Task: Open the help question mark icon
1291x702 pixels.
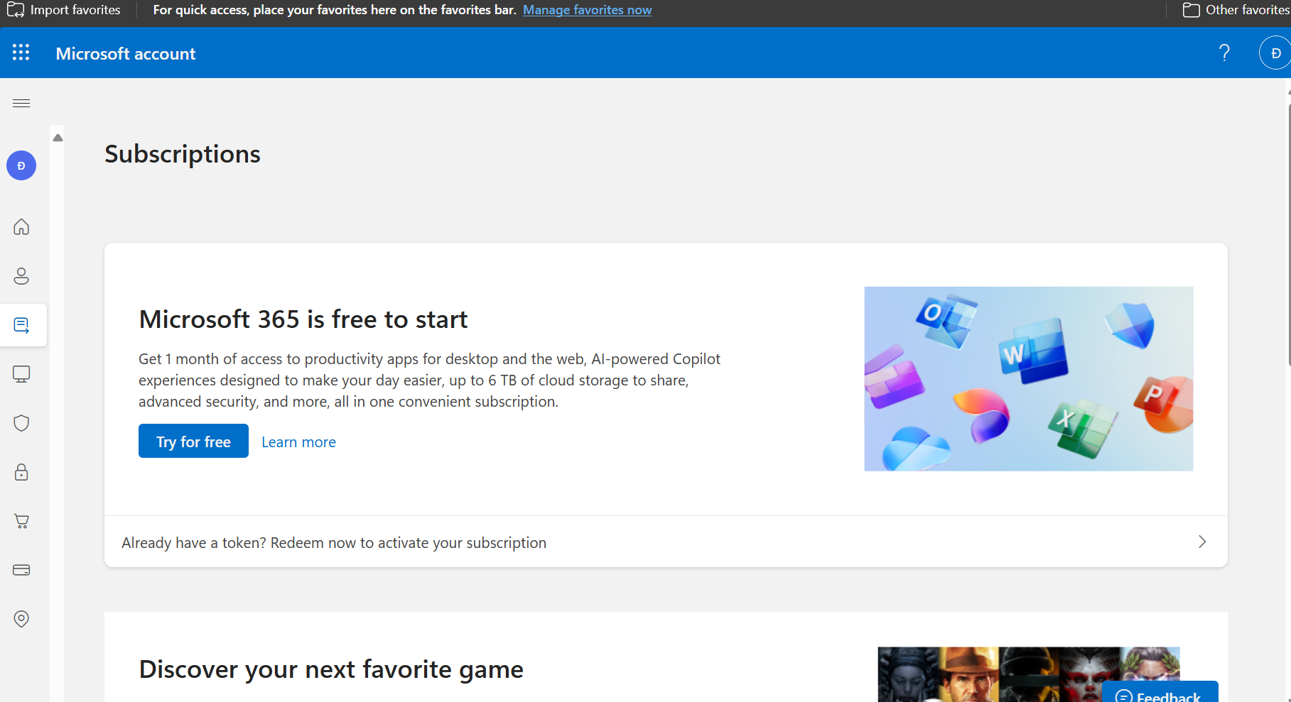Action: tap(1224, 53)
